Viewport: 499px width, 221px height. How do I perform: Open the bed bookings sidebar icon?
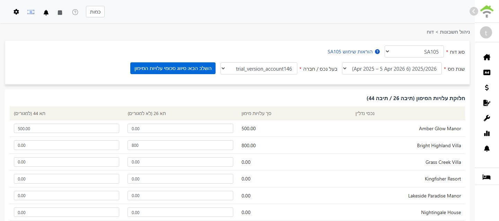point(487,177)
